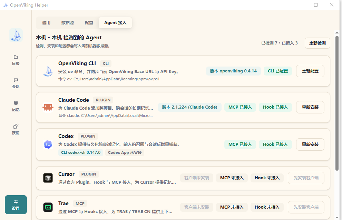Screen dimensions: 342x220
Task: Maximize the OpenViking Helper window
Action: point(316,5)
